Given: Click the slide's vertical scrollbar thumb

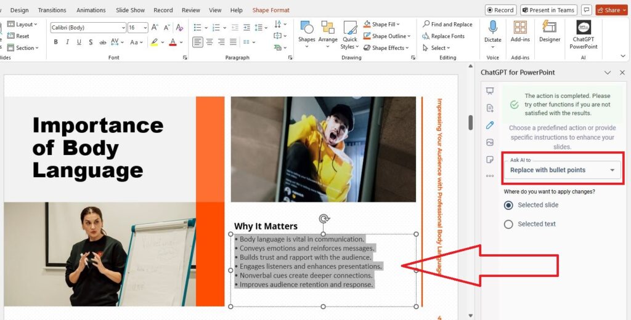Looking at the screenshot, I should pos(470,122).
